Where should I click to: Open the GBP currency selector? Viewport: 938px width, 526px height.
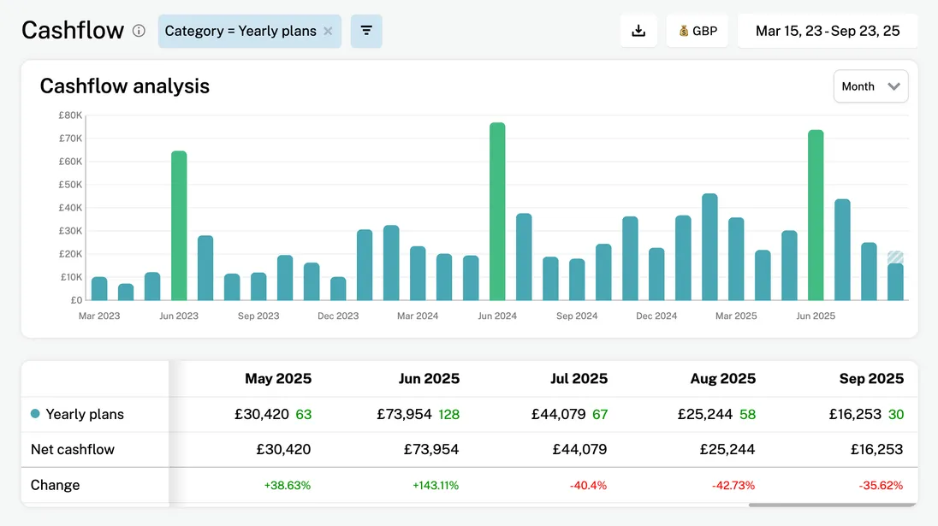(x=697, y=30)
